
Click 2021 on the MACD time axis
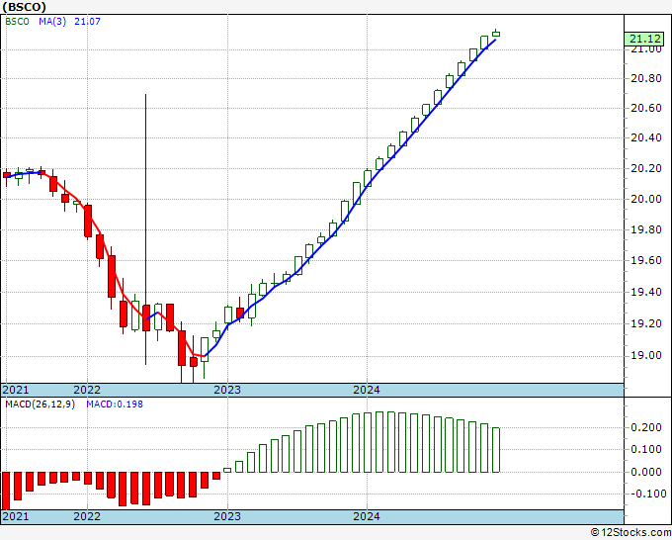click(16, 516)
